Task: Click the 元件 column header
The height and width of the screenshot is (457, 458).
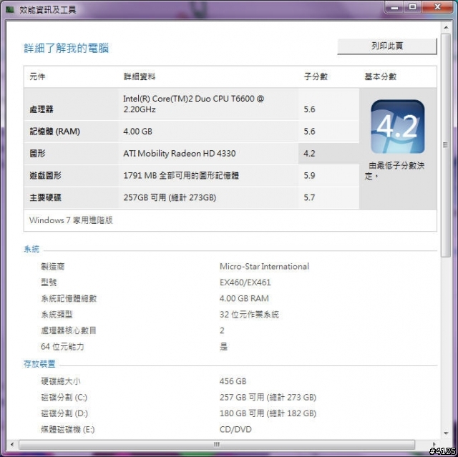Action: (x=37, y=77)
